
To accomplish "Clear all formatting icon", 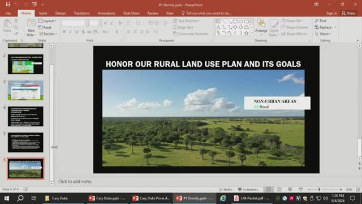I will pos(120,23).
